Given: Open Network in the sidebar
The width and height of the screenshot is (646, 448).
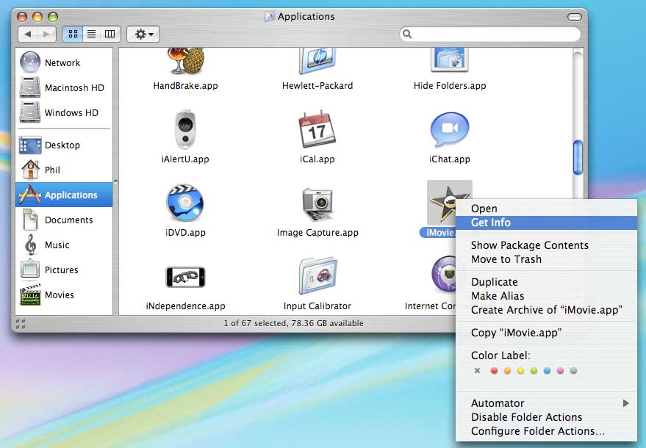Looking at the screenshot, I should pos(64,62).
